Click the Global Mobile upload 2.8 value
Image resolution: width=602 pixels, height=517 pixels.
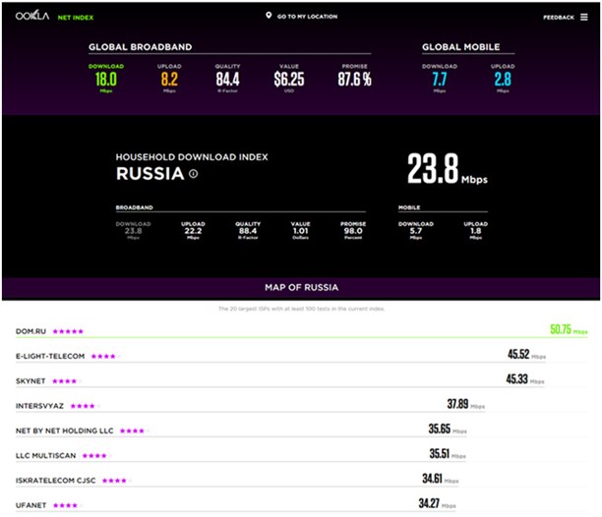502,78
